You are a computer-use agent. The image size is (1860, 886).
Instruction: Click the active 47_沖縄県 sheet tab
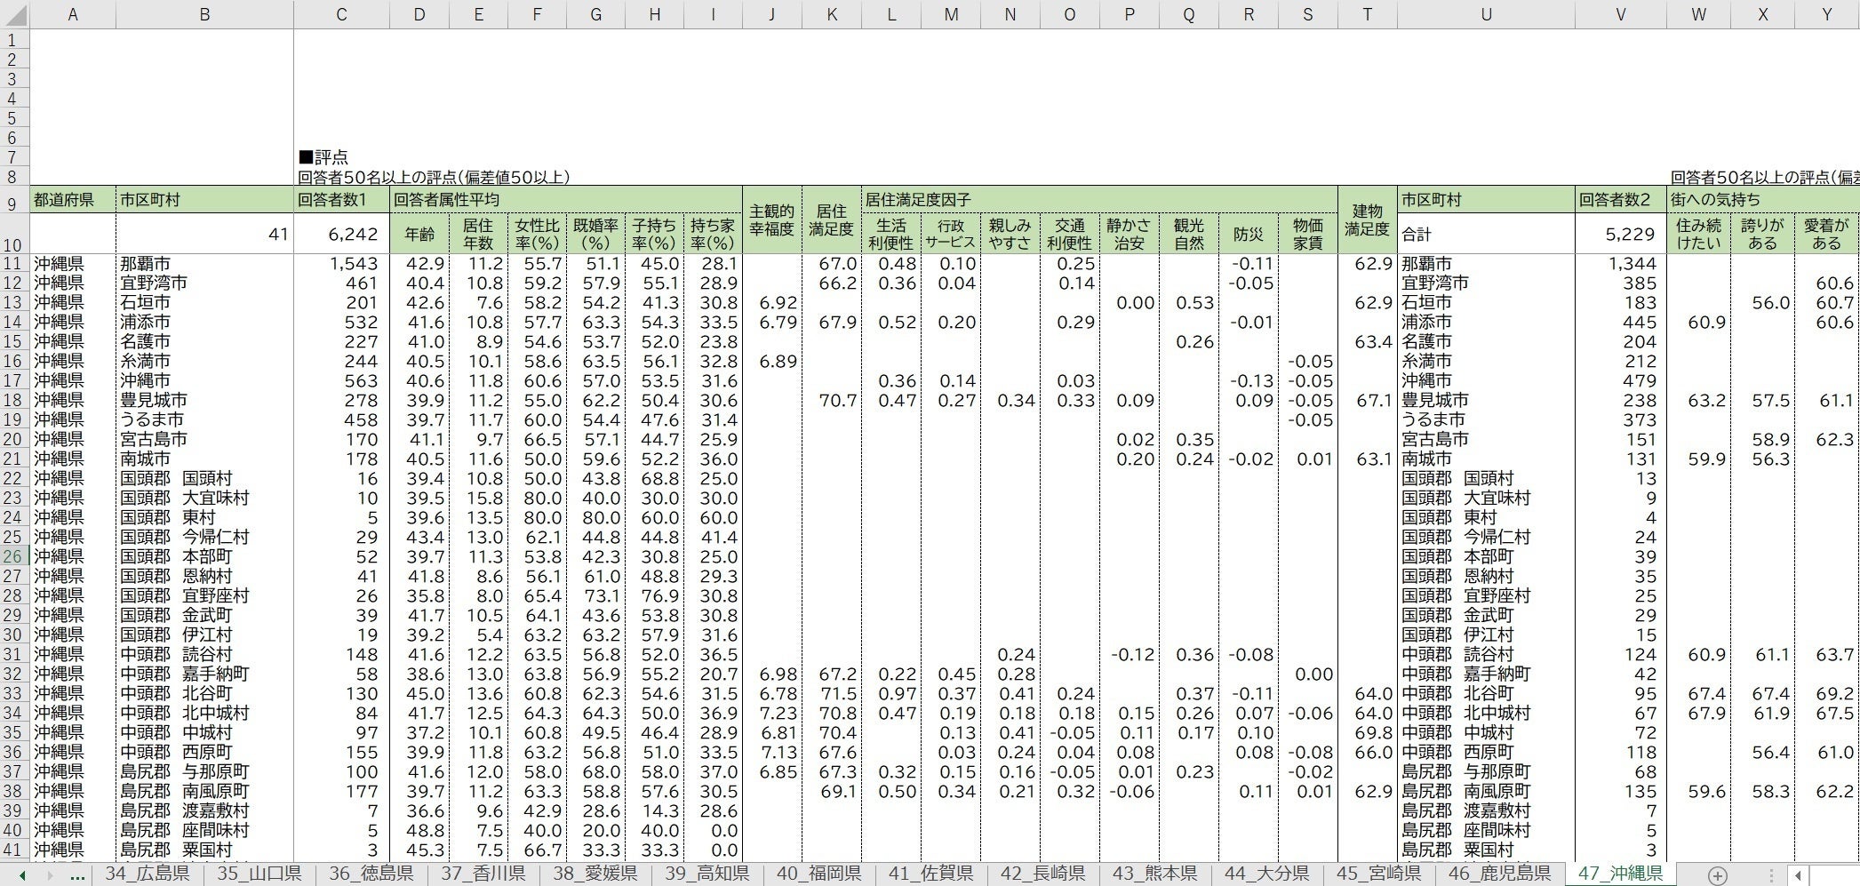(1621, 874)
